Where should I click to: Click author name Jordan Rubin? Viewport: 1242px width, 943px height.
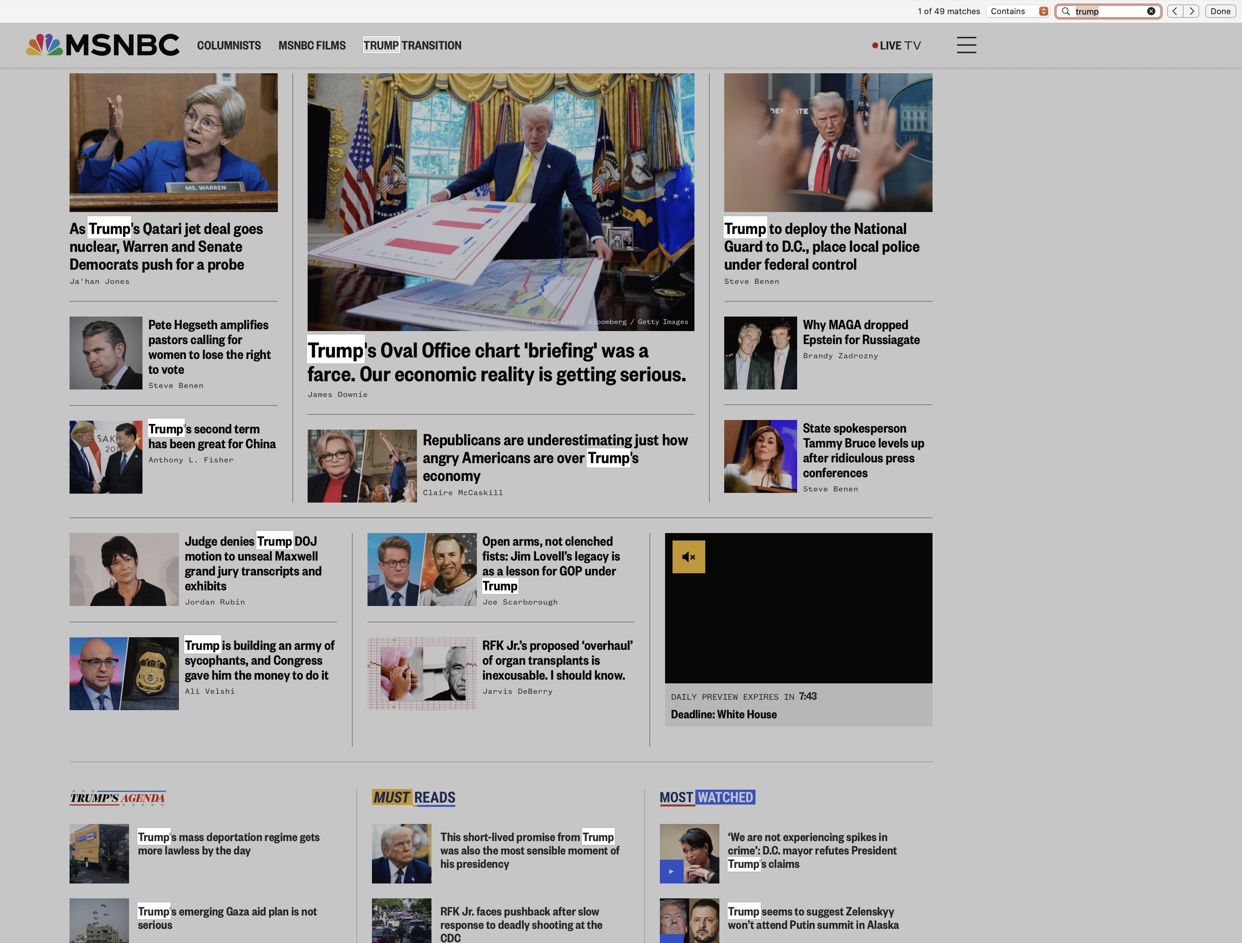[215, 602]
